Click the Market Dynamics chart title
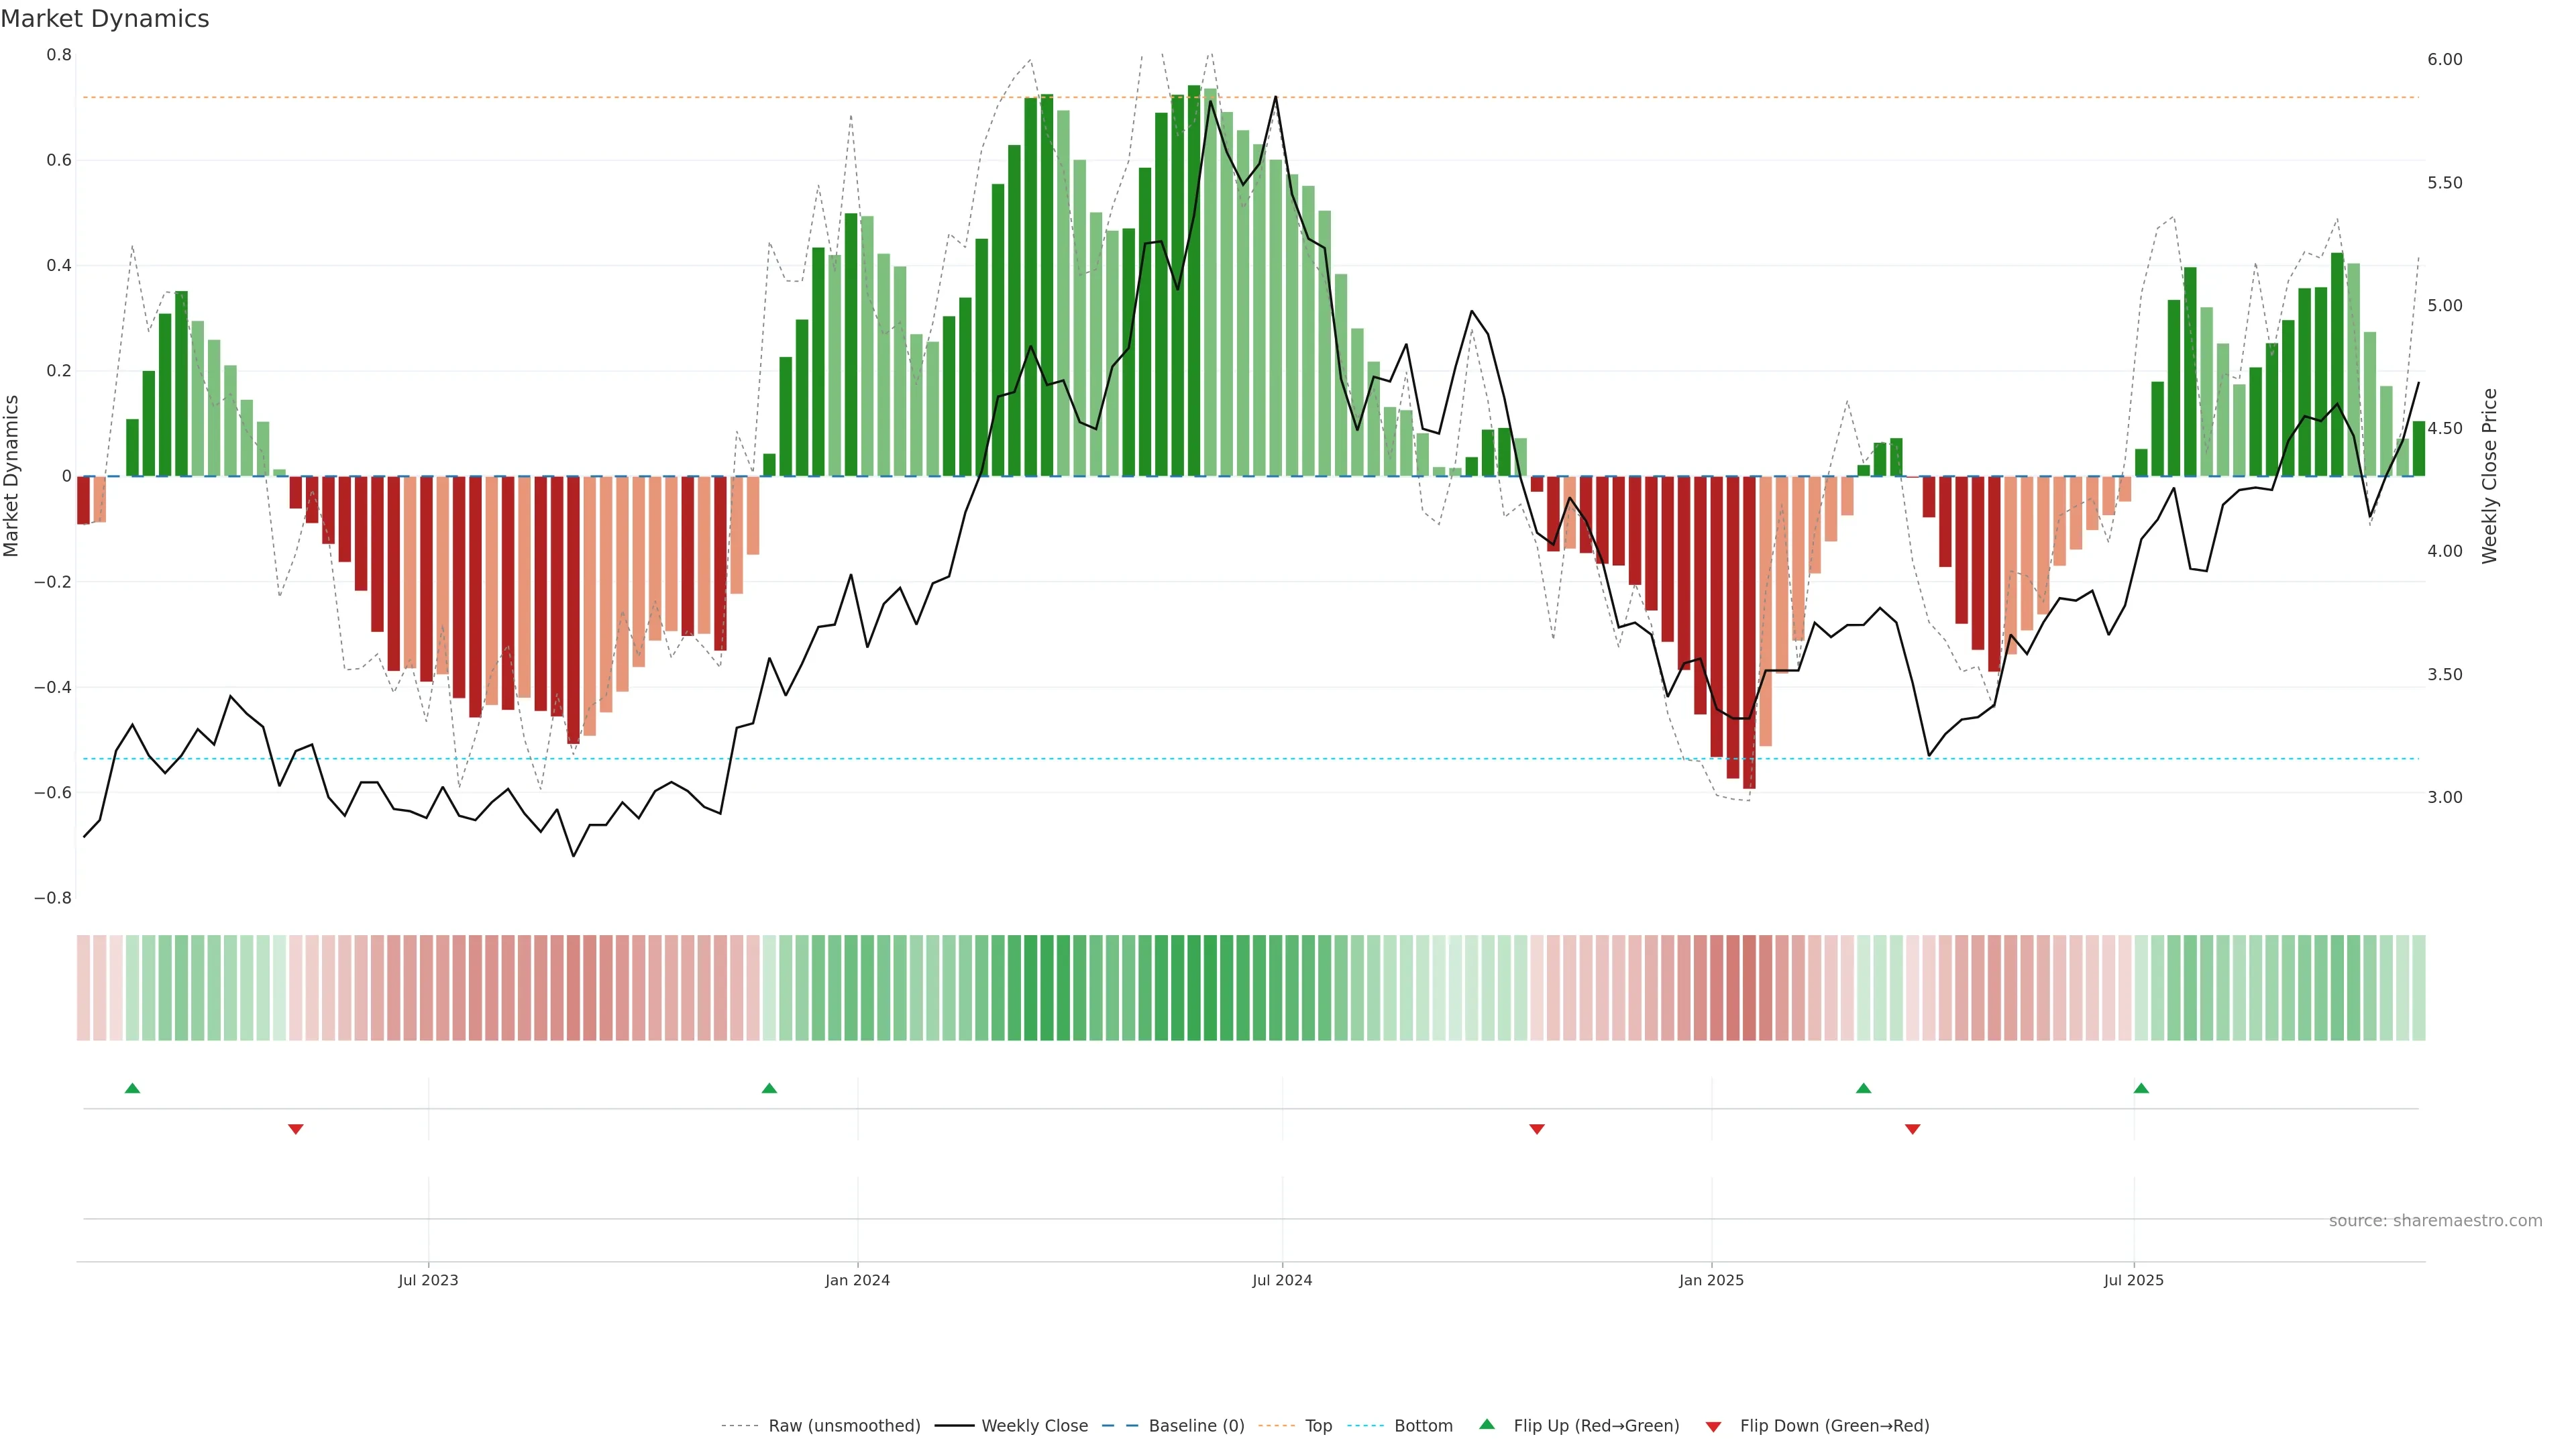This screenshot has height=1449, width=2576. 105,19
